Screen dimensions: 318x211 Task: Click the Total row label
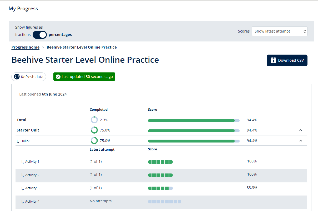[x=22, y=120]
